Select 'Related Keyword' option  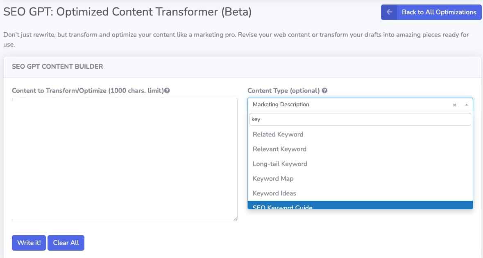[360, 135]
